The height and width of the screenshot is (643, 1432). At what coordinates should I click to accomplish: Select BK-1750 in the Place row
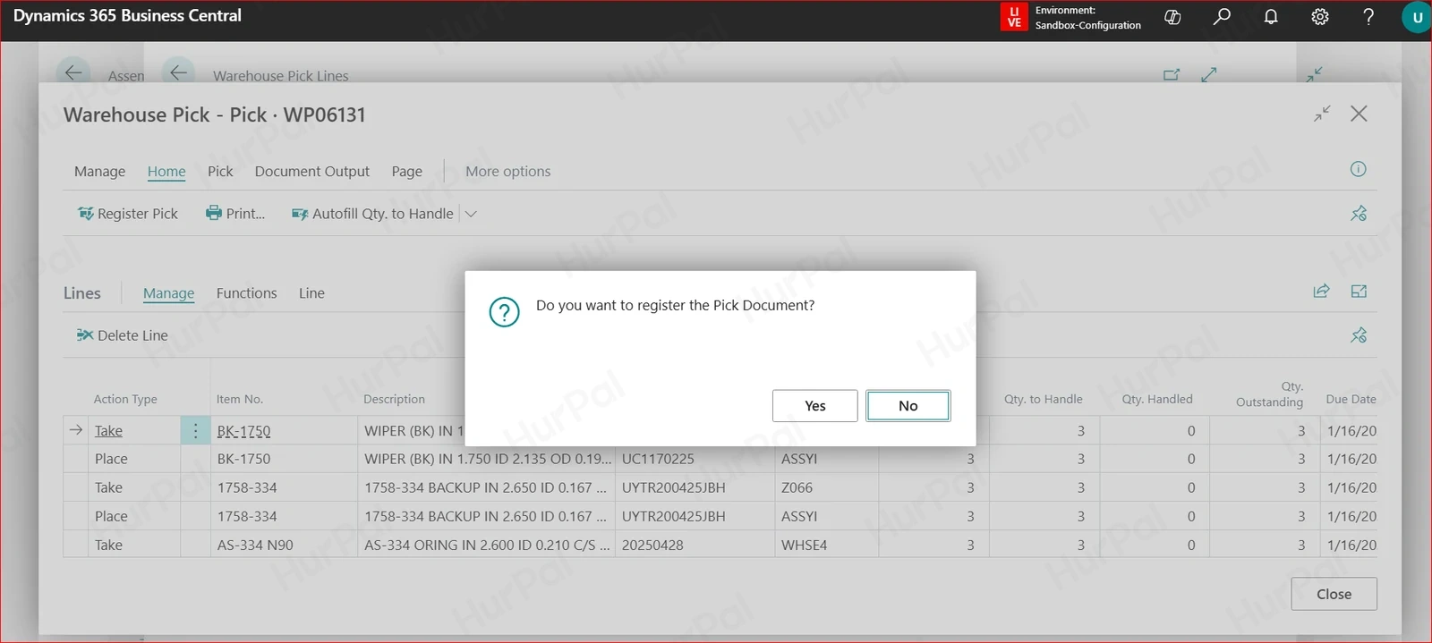[x=243, y=459]
